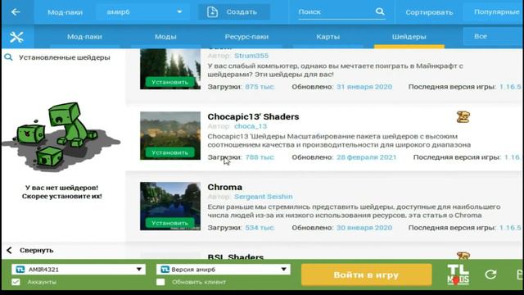Click the 534 тыс. downloads value

pos(260,228)
